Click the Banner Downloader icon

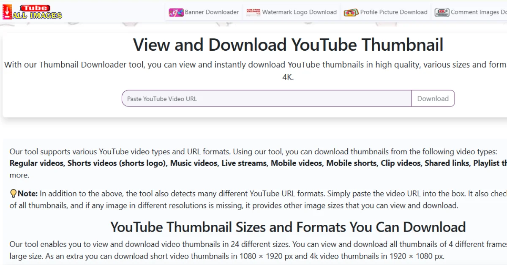point(176,13)
